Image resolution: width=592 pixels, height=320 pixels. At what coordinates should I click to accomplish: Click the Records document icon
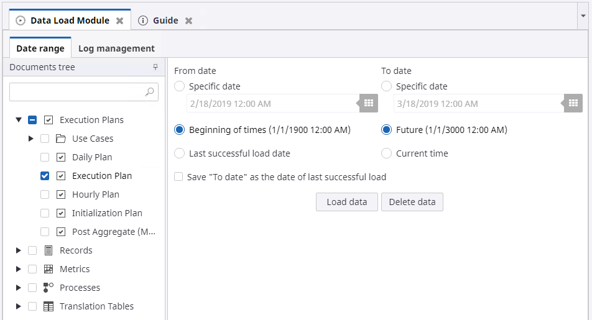coord(49,250)
